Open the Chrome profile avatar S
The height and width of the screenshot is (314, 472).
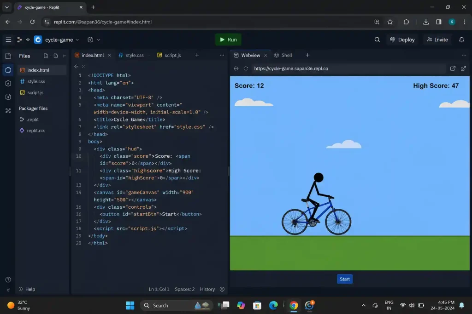[452, 22]
